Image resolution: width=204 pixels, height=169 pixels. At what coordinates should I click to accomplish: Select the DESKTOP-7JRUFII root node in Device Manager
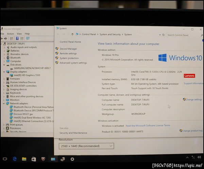[16, 44]
